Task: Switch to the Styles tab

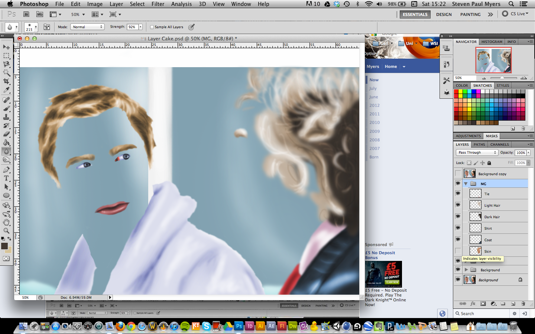Action: [503, 85]
